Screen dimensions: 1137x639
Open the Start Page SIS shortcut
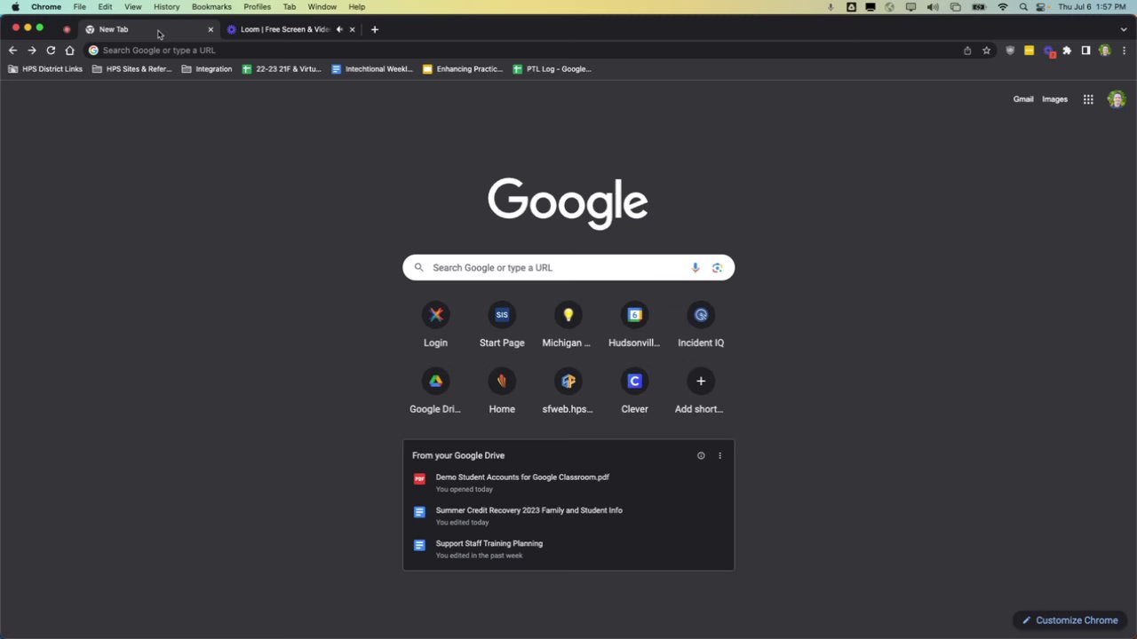pyautogui.click(x=502, y=326)
